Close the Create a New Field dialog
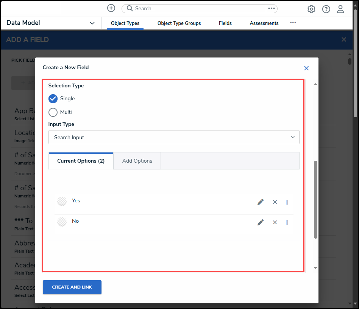 pyautogui.click(x=306, y=68)
